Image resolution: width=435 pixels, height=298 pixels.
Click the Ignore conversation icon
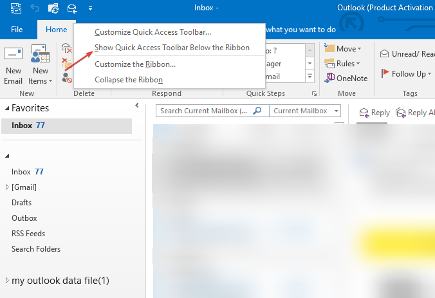(x=67, y=48)
